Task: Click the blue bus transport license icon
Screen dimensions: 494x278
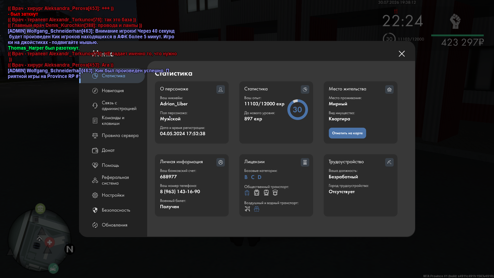Action: click(247, 193)
